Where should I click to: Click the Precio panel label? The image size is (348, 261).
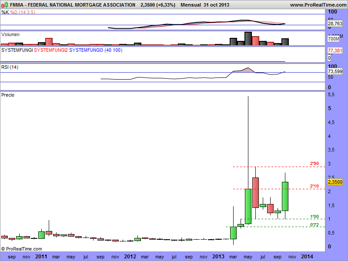pyautogui.click(x=8, y=95)
